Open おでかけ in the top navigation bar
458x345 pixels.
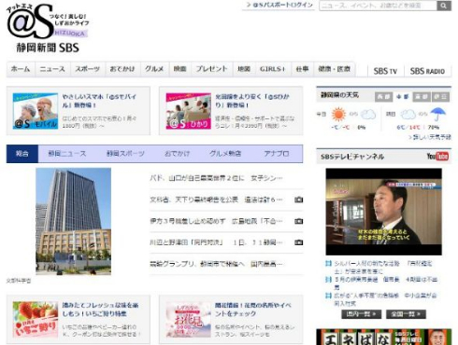click(122, 69)
